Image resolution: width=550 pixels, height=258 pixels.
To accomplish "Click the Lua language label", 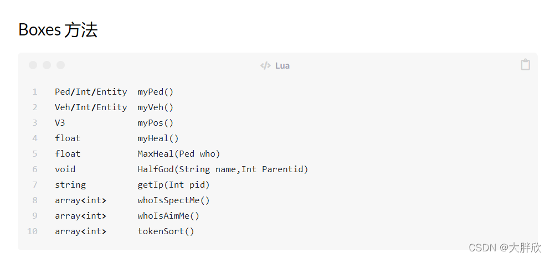I will [x=282, y=65].
